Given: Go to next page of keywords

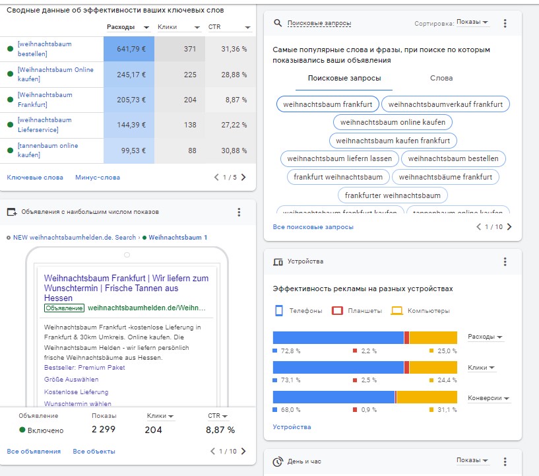Looking at the screenshot, I should coord(243,177).
